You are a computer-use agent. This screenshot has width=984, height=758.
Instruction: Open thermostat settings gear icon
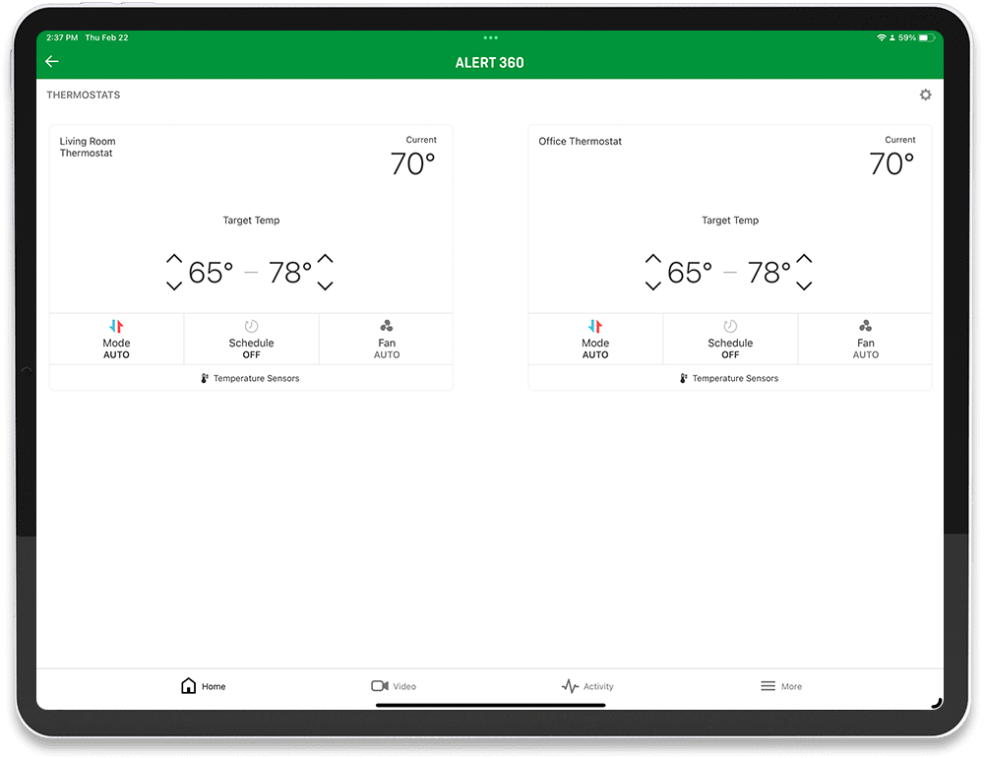pyautogui.click(x=926, y=95)
